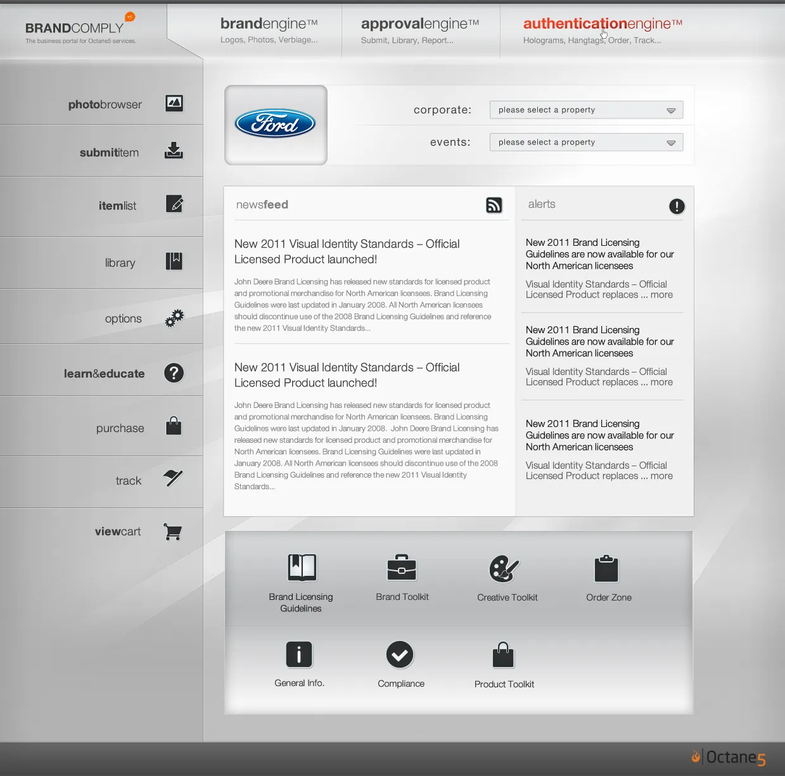Click the Compliance label
The height and width of the screenshot is (776, 785).
click(401, 684)
